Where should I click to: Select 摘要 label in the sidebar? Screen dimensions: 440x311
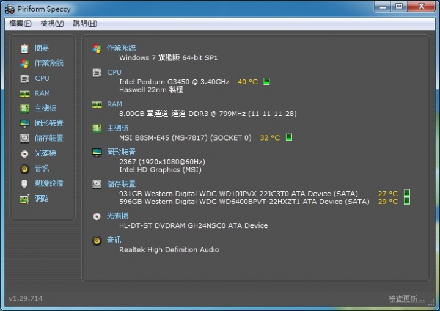[x=42, y=48]
